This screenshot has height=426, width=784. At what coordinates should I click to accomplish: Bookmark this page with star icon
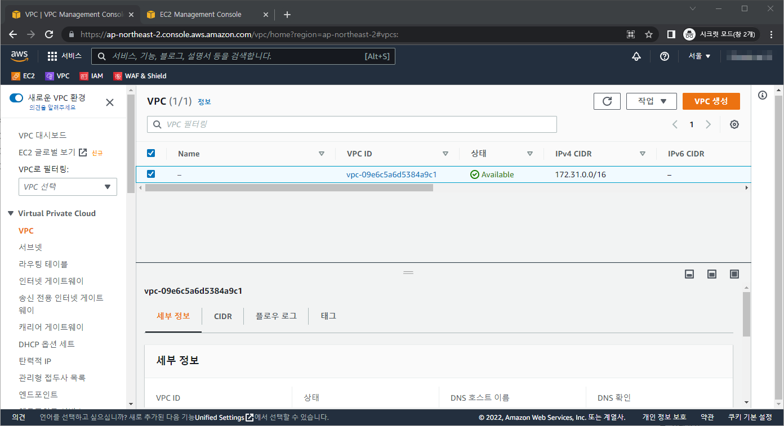pos(649,34)
